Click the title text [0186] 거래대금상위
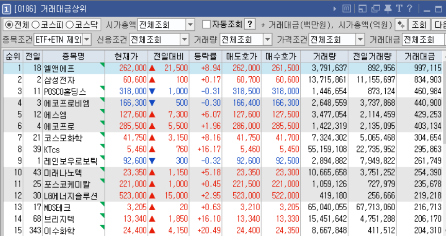The height and width of the screenshot is (236, 446). tap(50, 9)
